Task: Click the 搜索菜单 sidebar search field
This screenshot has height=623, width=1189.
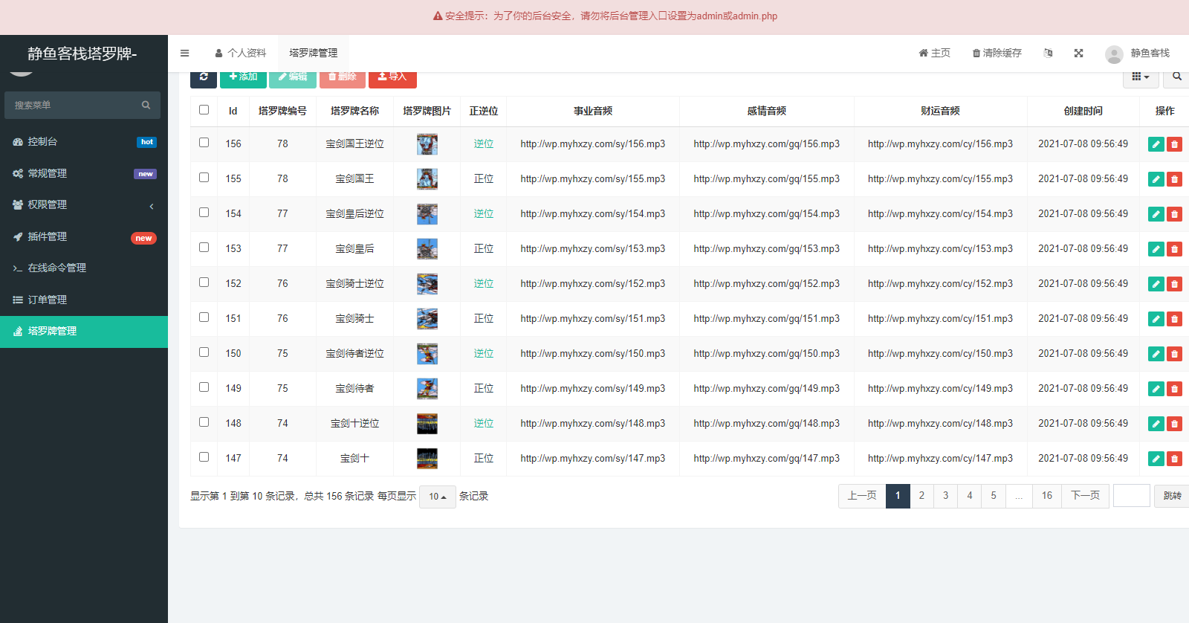Action: 74,106
